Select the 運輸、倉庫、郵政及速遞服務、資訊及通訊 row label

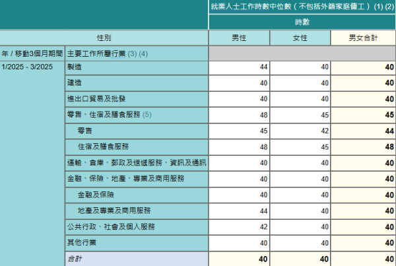pos(137,163)
